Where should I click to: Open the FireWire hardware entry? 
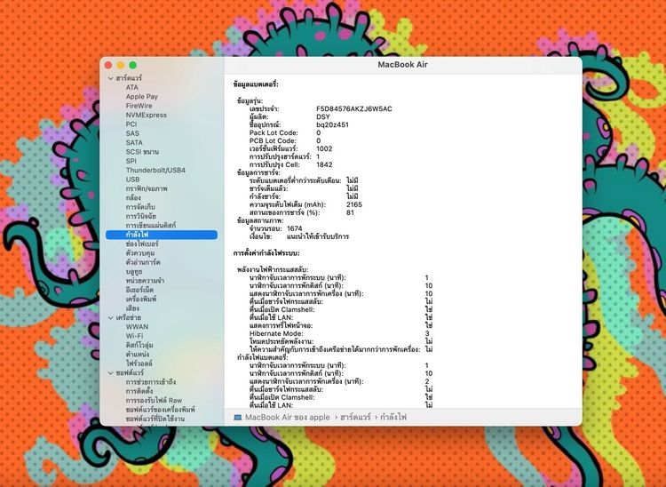pos(139,106)
